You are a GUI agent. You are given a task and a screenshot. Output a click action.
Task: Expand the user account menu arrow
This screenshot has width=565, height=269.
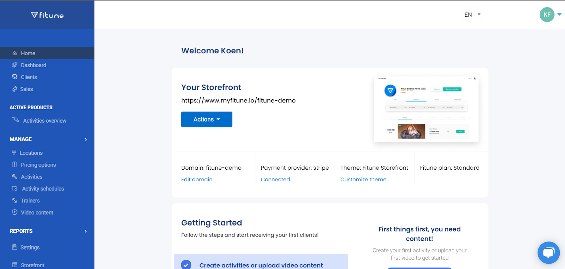[559, 14]
